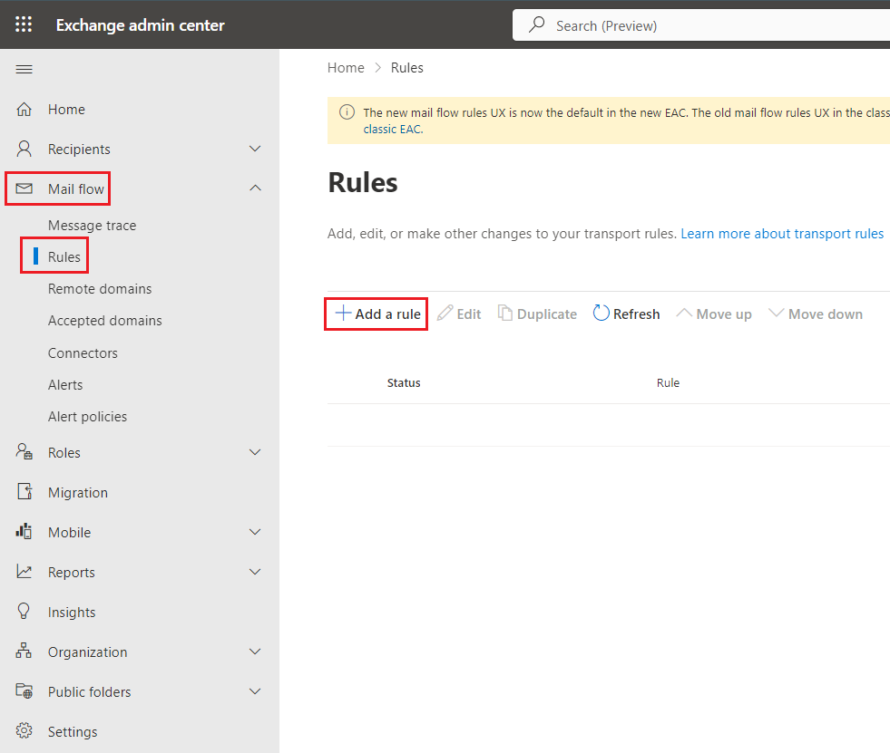The width and height of the screenshot is (890, 753).
Task: Click the Home house icon in sidebar
Action: coord(24,110)
